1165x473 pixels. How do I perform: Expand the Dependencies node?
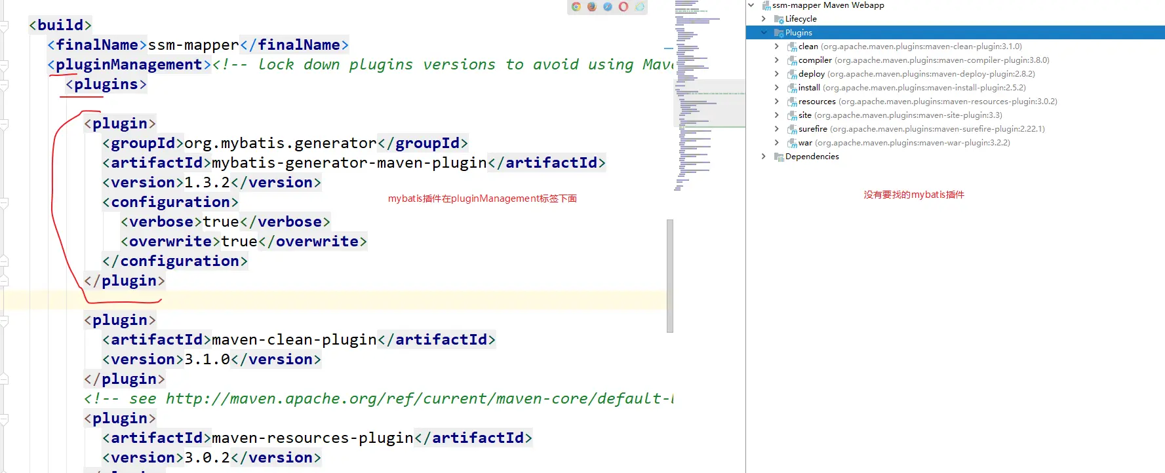(x=764, y=157)
